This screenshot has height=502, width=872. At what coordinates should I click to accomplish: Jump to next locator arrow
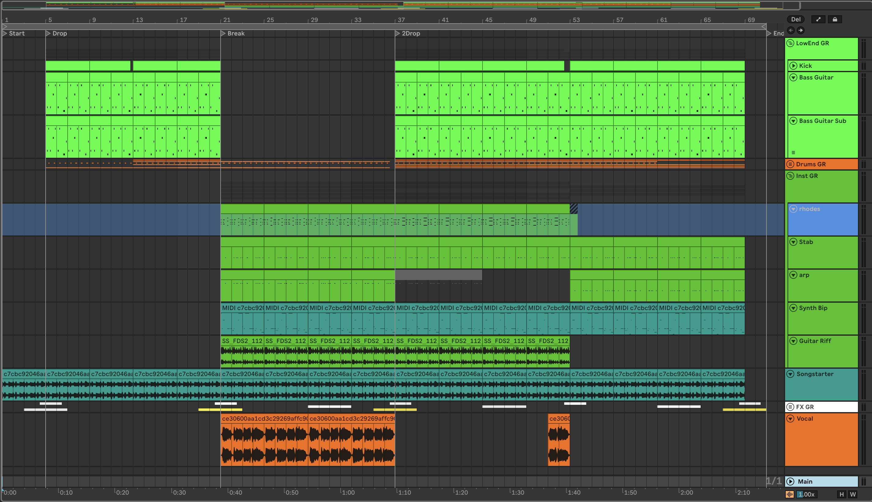801,30
